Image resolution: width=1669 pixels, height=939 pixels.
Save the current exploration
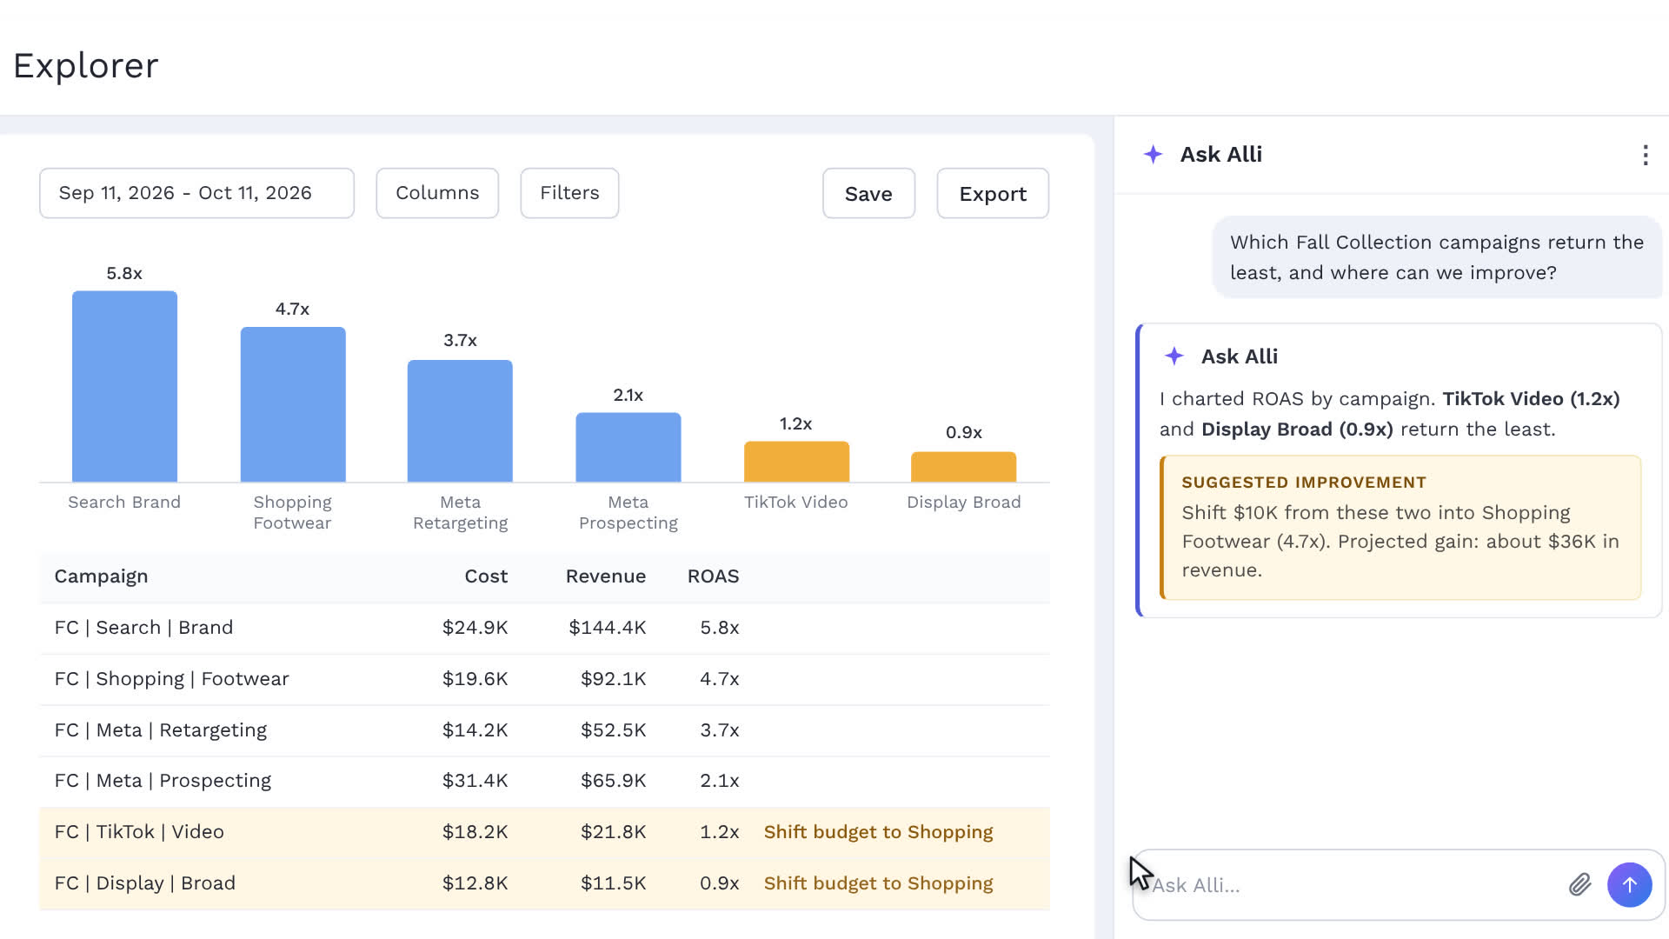pos(868,193)
